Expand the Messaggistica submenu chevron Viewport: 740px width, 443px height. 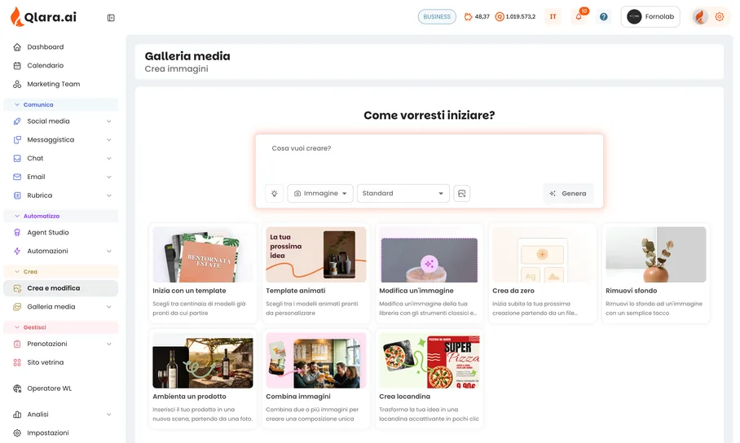click(x=109, y=140)
